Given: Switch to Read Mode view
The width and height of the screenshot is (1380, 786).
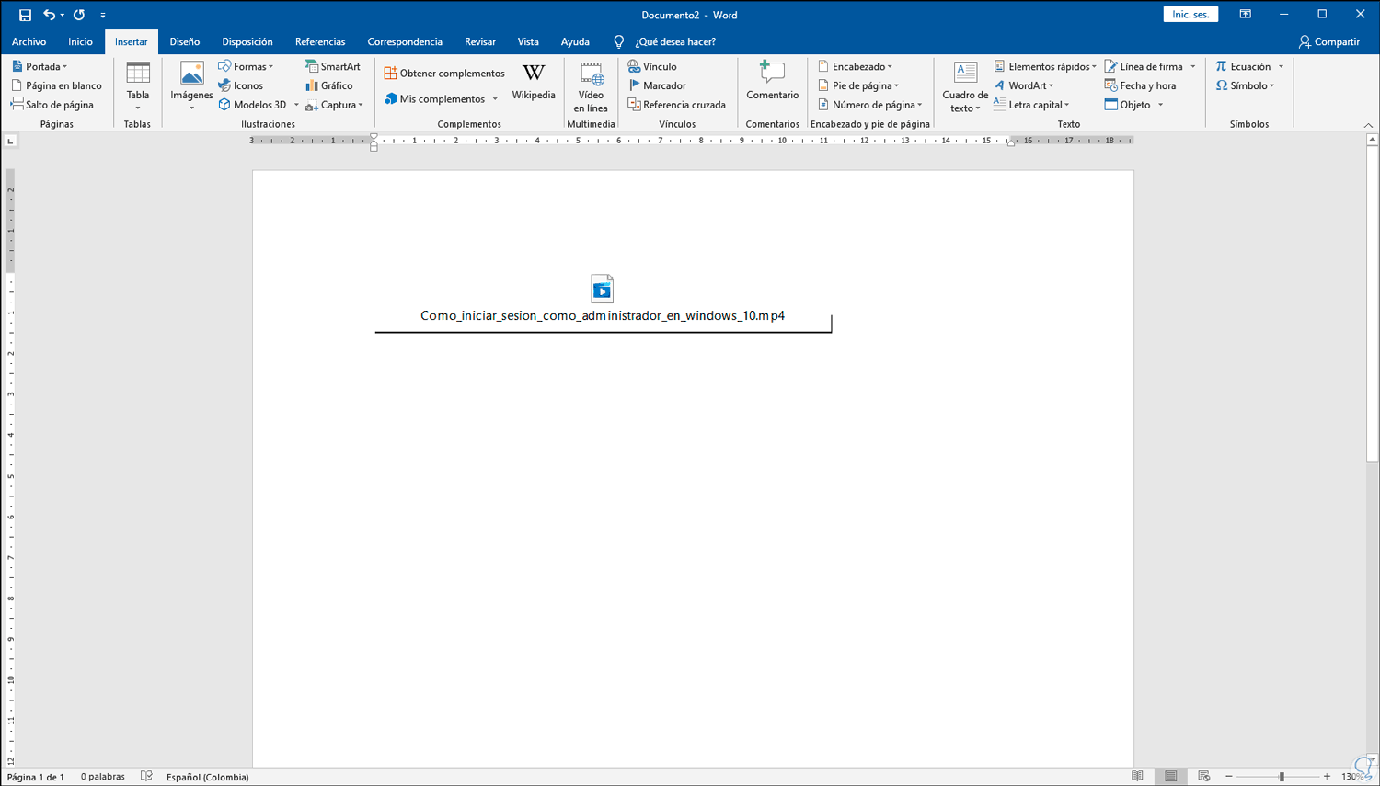Looking at the screenshot, I should 1137,777.
